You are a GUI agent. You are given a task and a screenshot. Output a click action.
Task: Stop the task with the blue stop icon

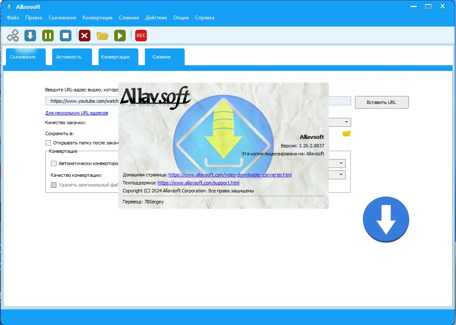[x=66, y=35]
